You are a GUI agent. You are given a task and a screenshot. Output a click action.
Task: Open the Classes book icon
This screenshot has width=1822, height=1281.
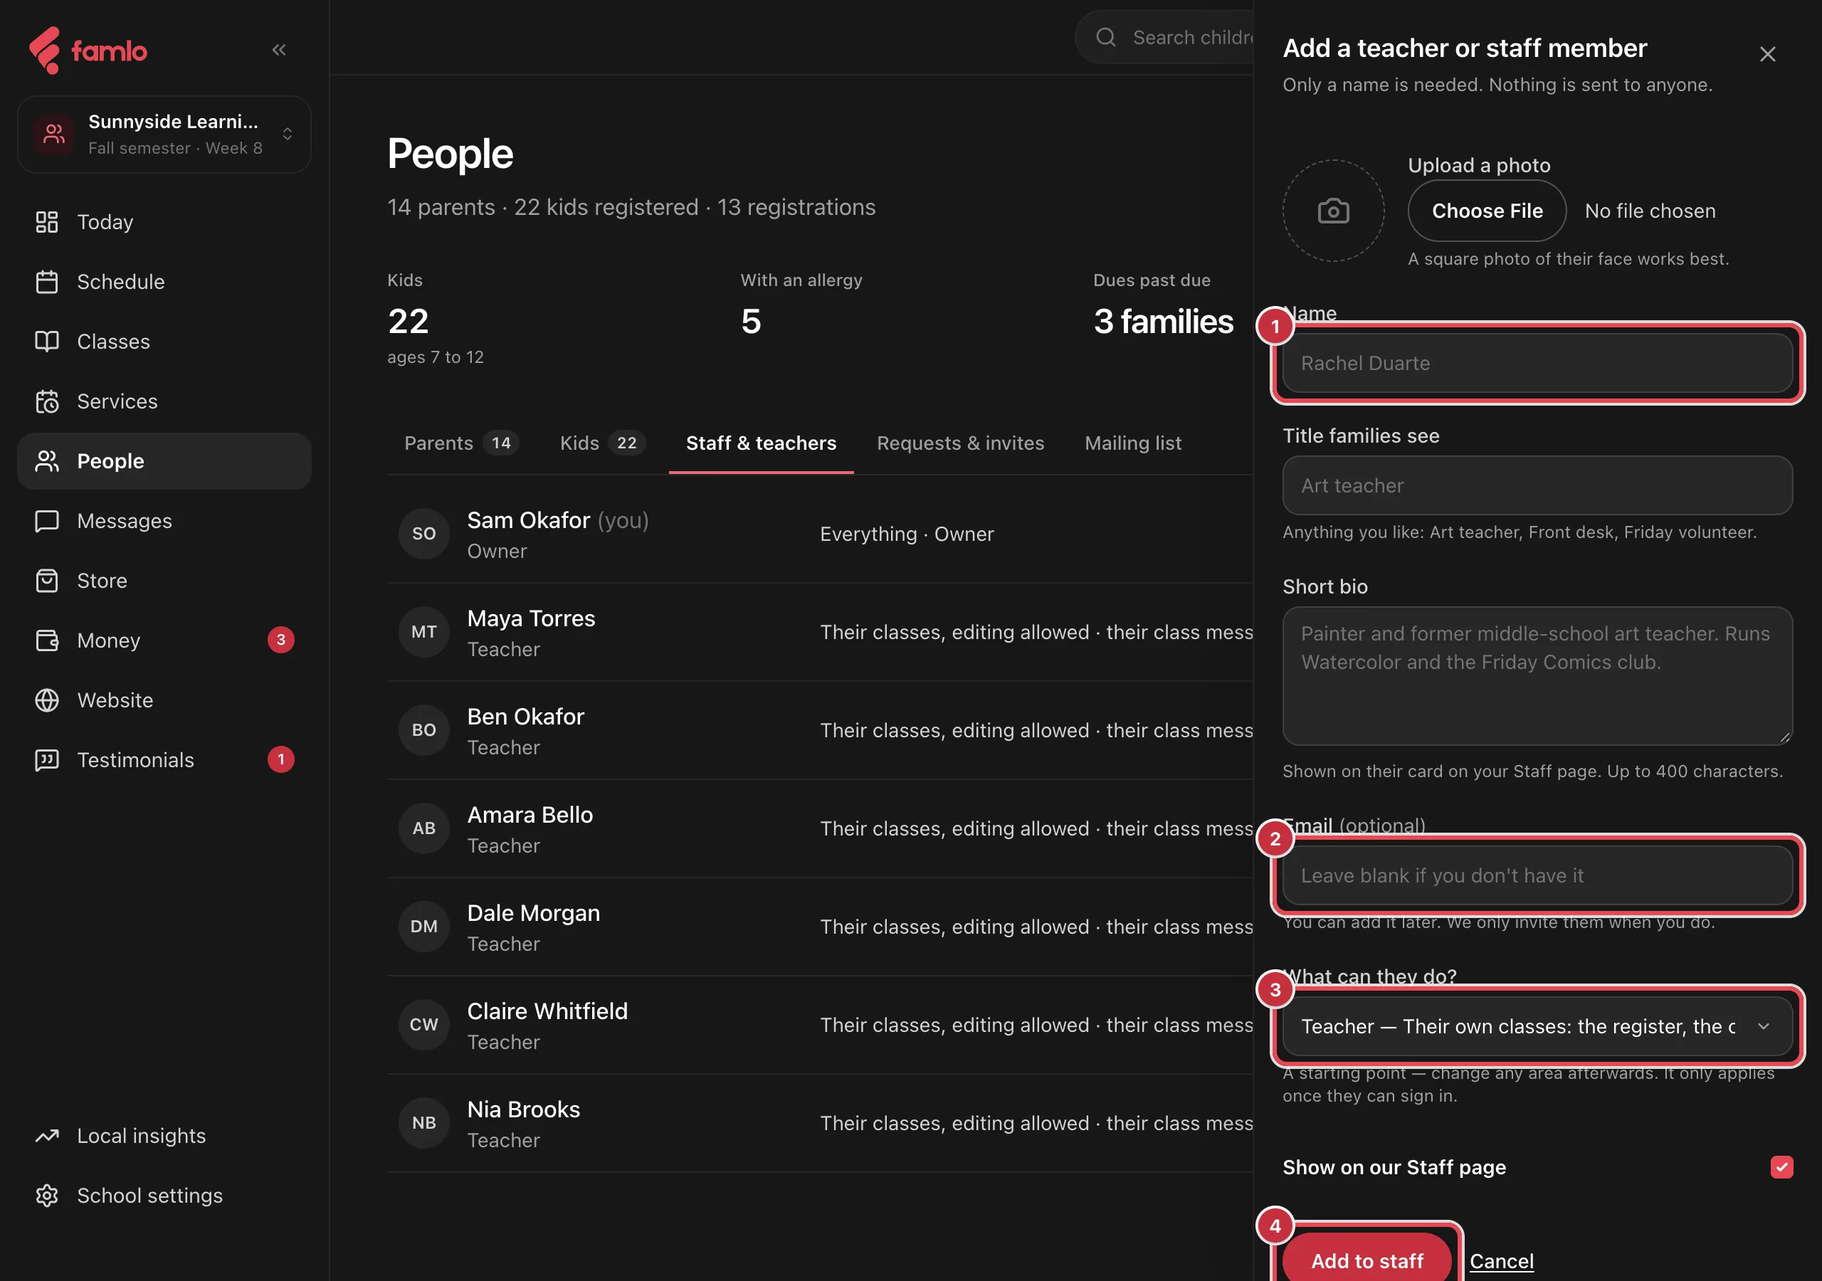pyautogui.click(x=47, y=342)
